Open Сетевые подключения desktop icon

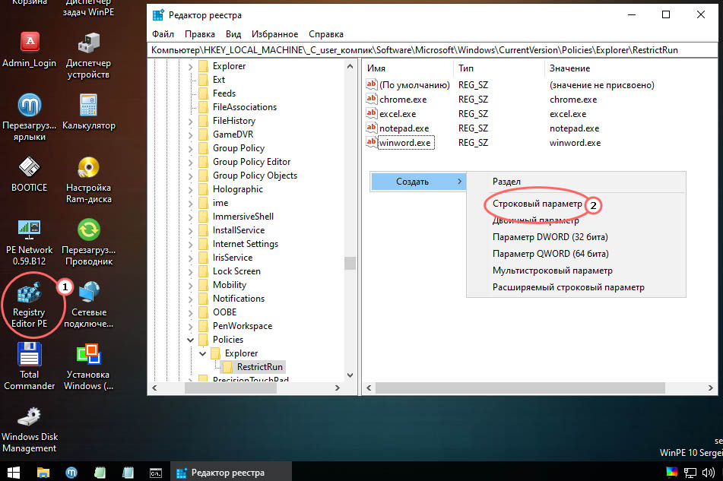pyautogui.click(x=88, y=305)
